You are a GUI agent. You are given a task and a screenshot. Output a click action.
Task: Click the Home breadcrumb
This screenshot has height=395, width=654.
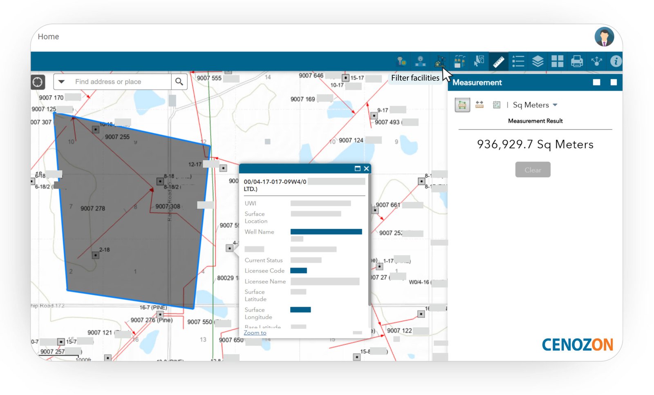(x=48, y=37)
